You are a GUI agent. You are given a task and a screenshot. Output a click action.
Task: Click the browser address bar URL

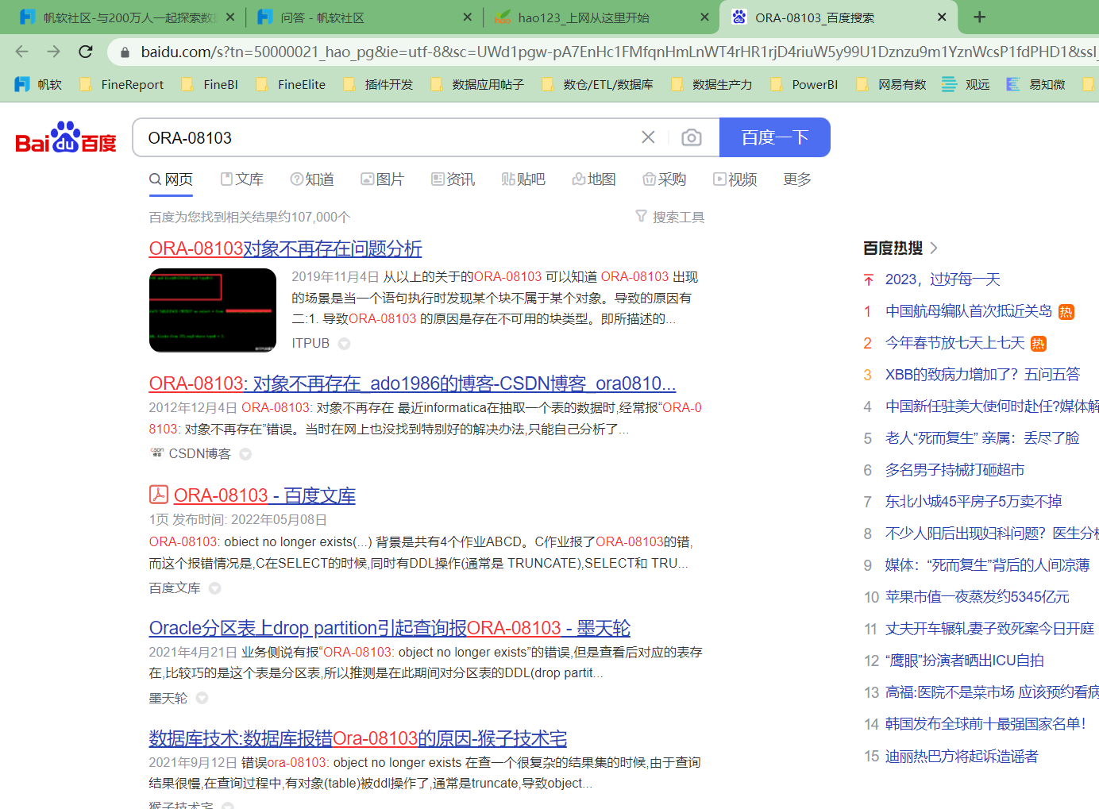pos(619,52)
